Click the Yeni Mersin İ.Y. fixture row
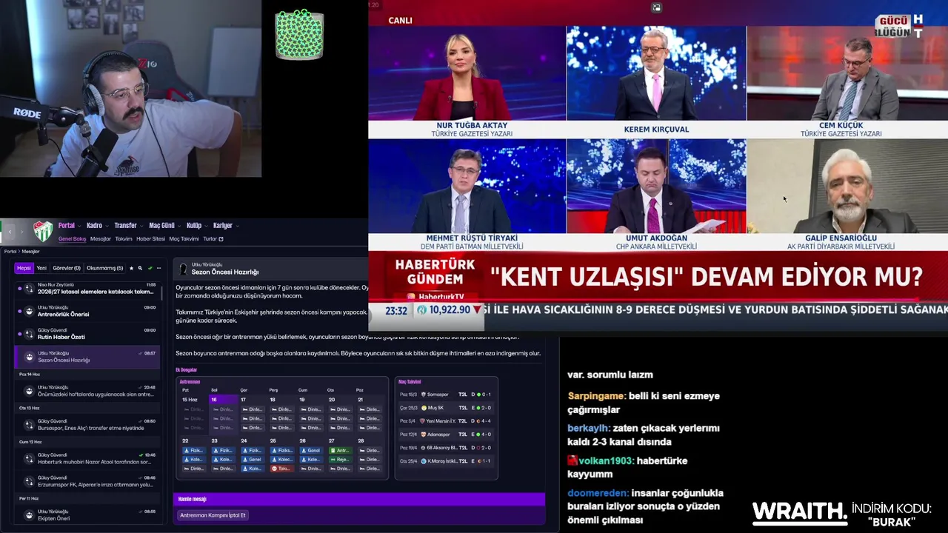Screen dimensions: 948x533 pyautogui.click(x=446, y=421)
